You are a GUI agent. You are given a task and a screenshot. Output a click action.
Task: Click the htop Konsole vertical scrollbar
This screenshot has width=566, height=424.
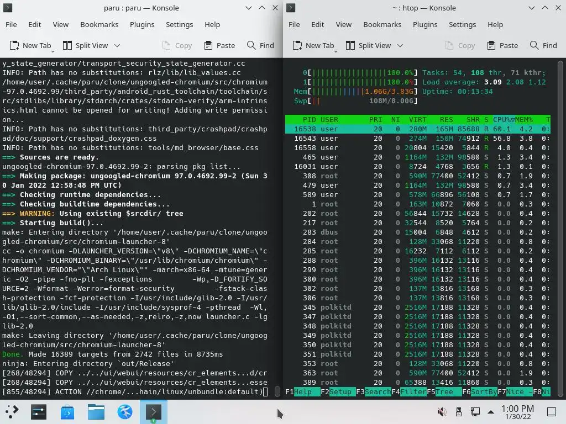click(560, 229)
